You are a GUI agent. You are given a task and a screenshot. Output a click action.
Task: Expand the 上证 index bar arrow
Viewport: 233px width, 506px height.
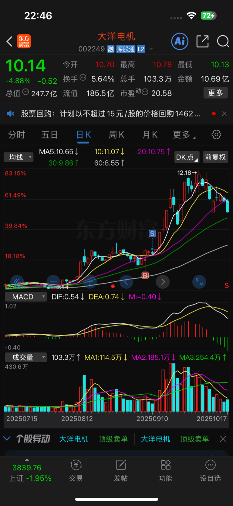pos(27,460)
